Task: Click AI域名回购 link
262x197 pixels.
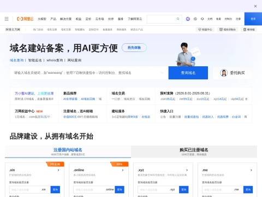Action: click(88, 99)
